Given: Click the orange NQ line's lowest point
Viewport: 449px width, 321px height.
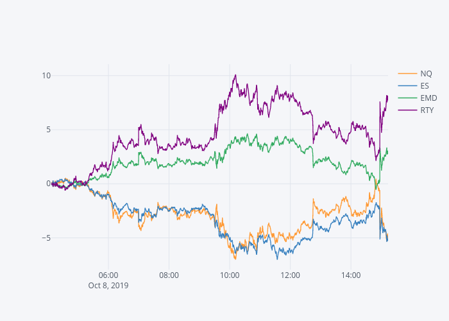Looking at the screenshot, I should tap(235, 259).
